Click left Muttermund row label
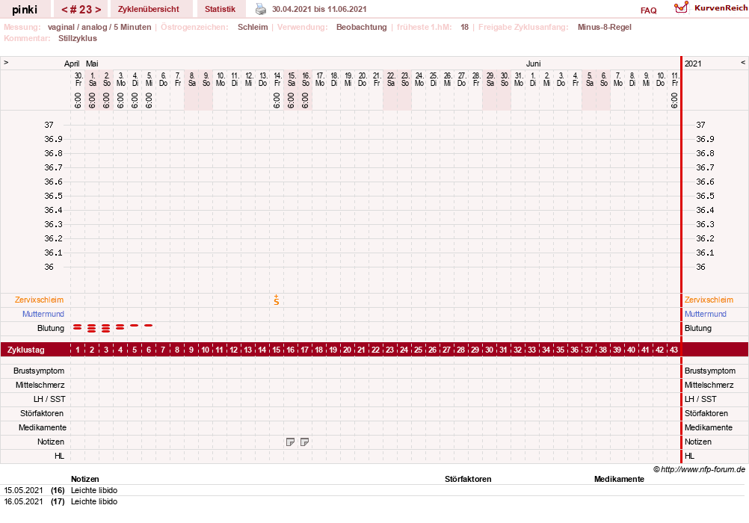 tap(43, 315)
